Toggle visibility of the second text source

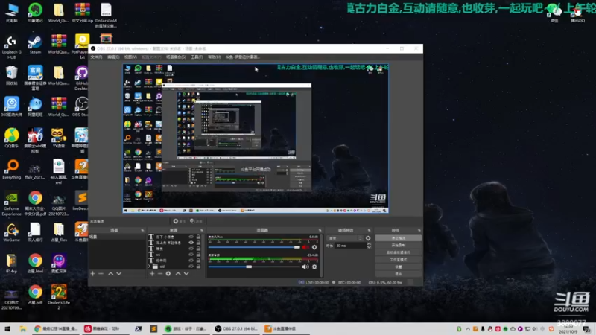point(191,243)
